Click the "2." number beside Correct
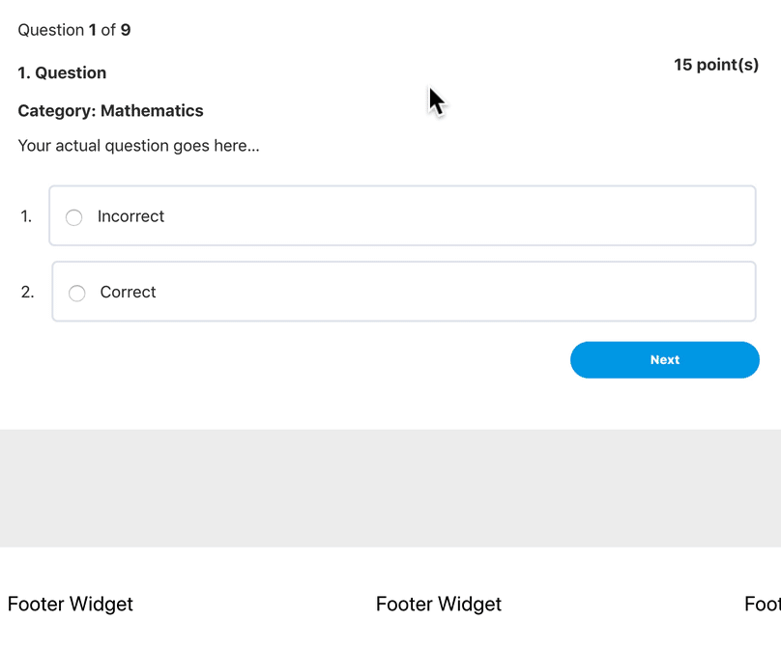Screen dimensions: 781x649 [x=27, y=292]
